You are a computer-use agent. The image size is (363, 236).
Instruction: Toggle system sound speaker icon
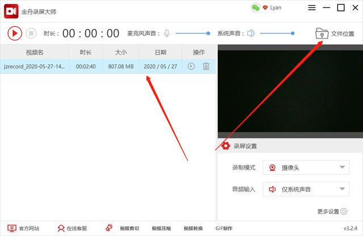(x=251, y=33)
